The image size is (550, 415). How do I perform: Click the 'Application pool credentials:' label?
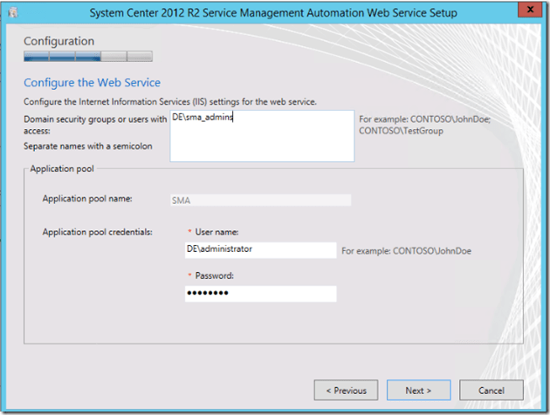point(98,232)
